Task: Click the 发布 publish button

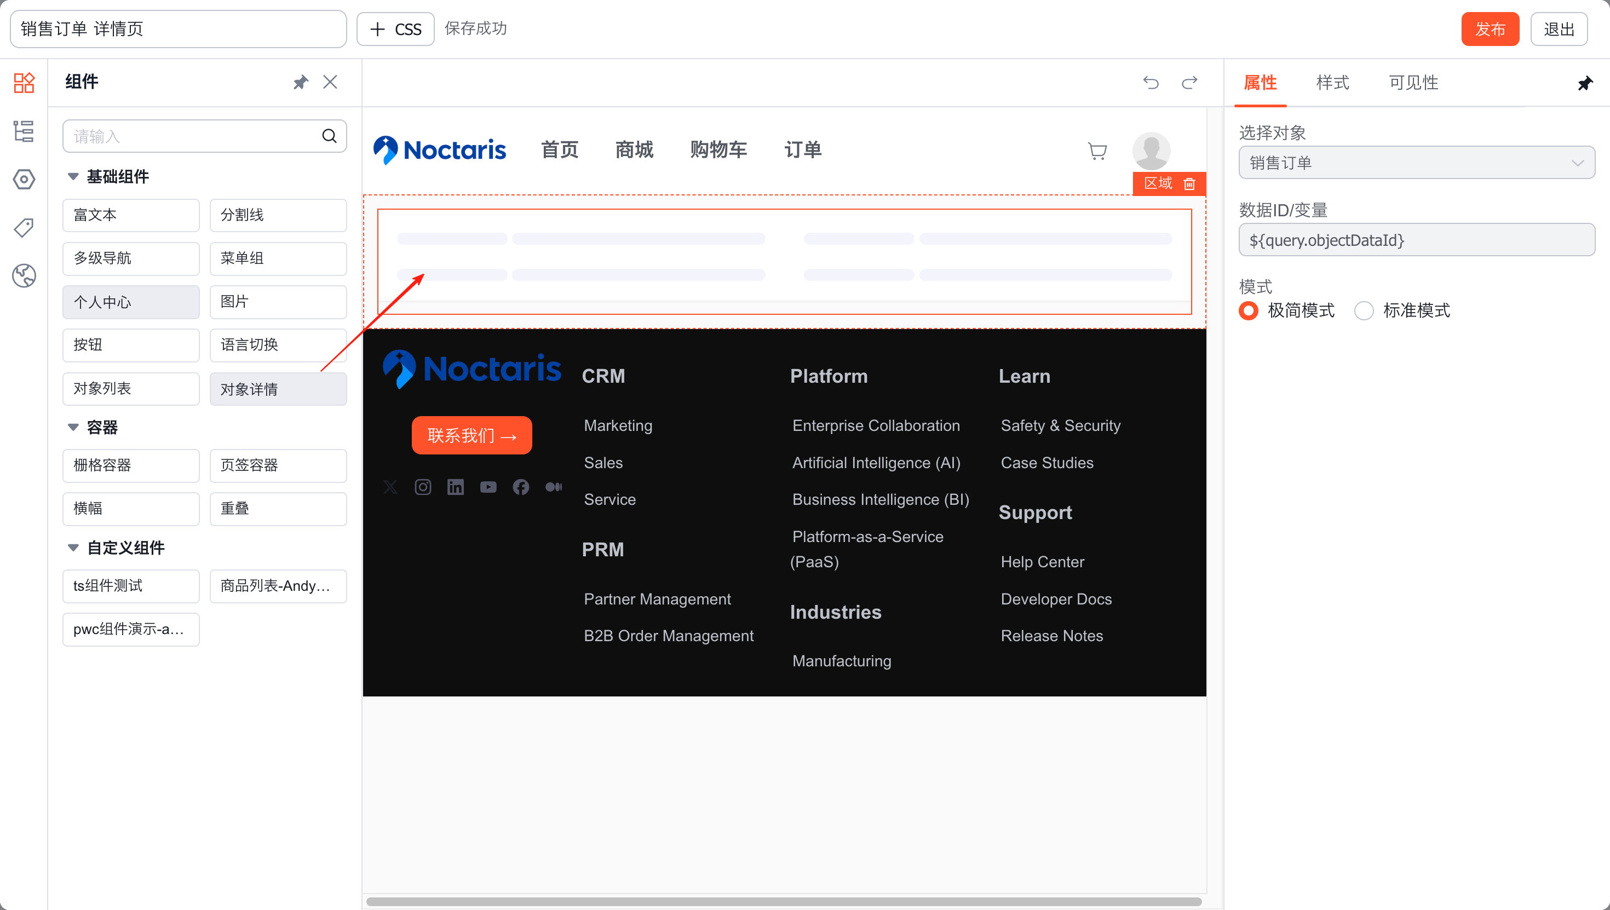Action: (x=1490, y=29)
